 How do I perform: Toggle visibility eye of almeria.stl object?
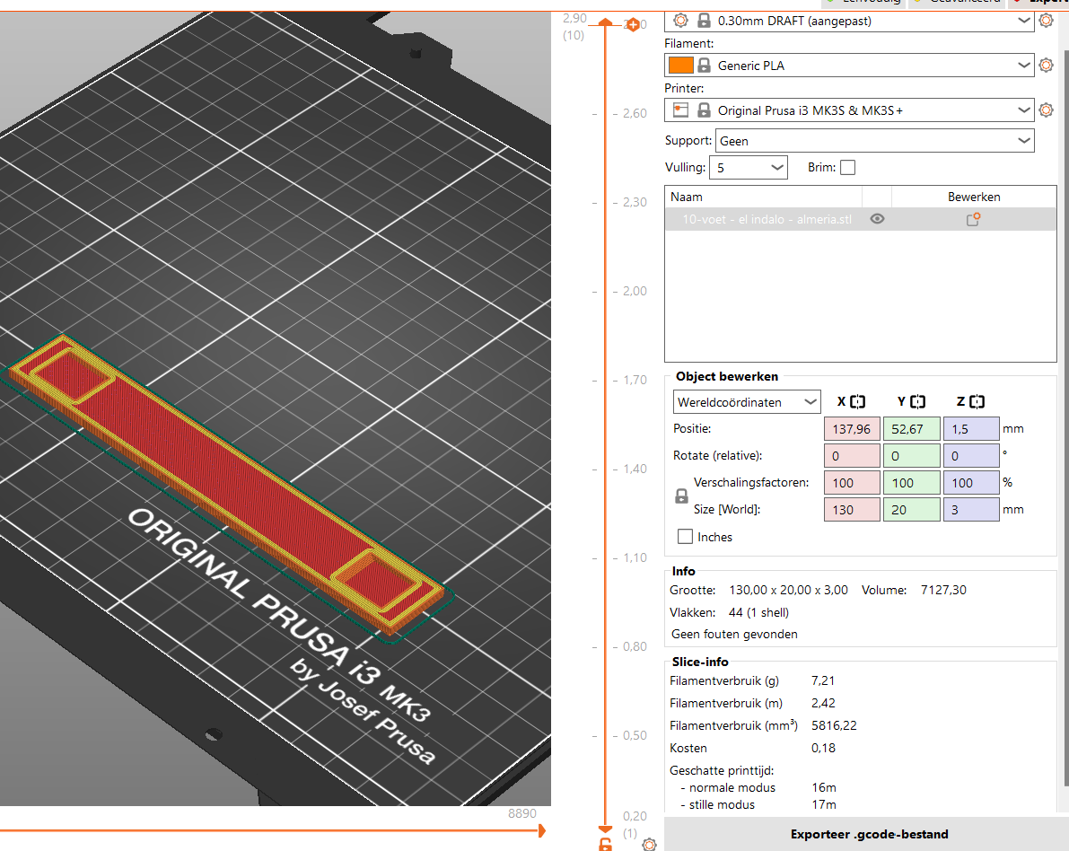point(878,219)
